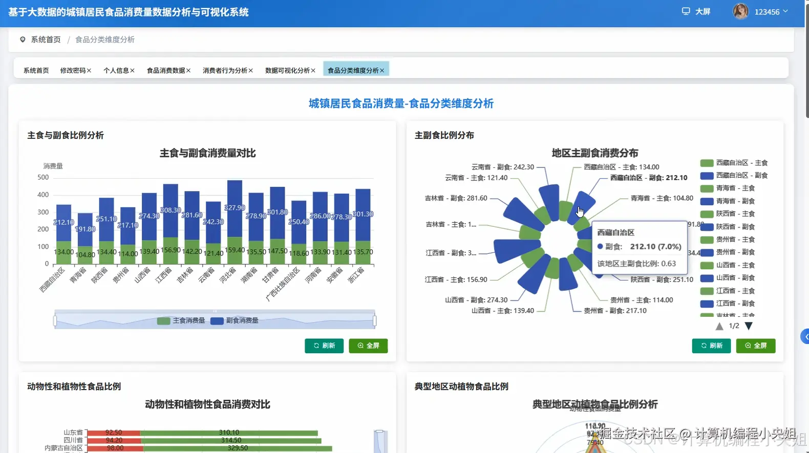Screen dimensions: 809x453
Task: Click the big screen monitor icon
Action: click(686, 11)
